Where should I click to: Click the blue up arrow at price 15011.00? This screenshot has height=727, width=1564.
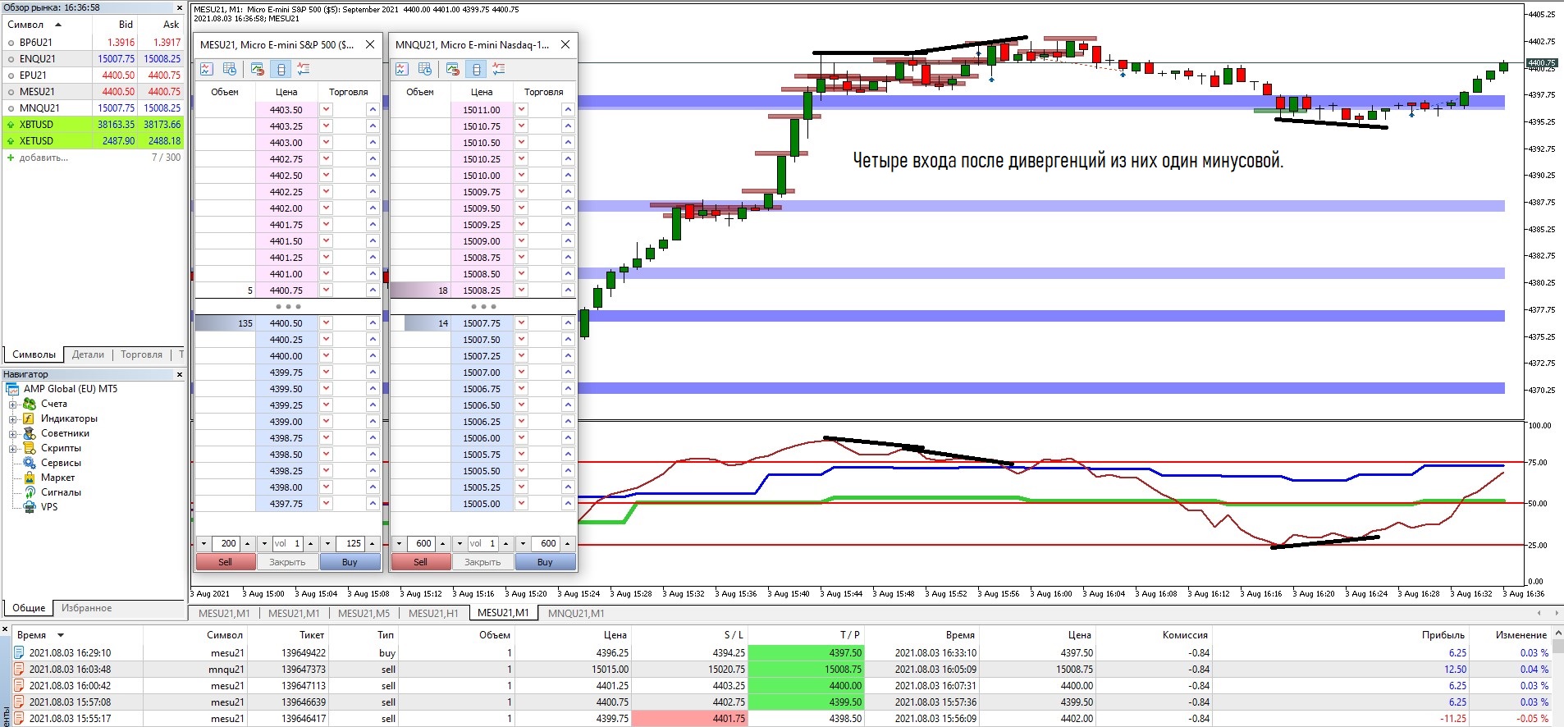click(x=568, y=110)
